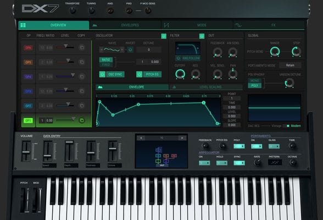Click the Portamento Time knob
The image size is (323, 220).
coord(292,146)
